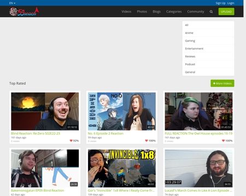Click title 'FULL REACTION The Owl House episodes 16-19'

point(198,133)
